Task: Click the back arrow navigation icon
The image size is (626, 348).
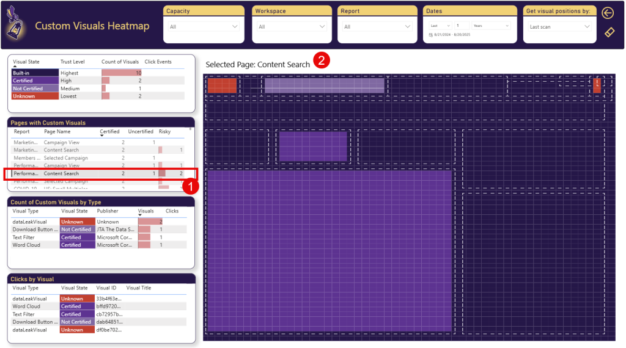Action: pyautogui.click(x=608, y=13)
